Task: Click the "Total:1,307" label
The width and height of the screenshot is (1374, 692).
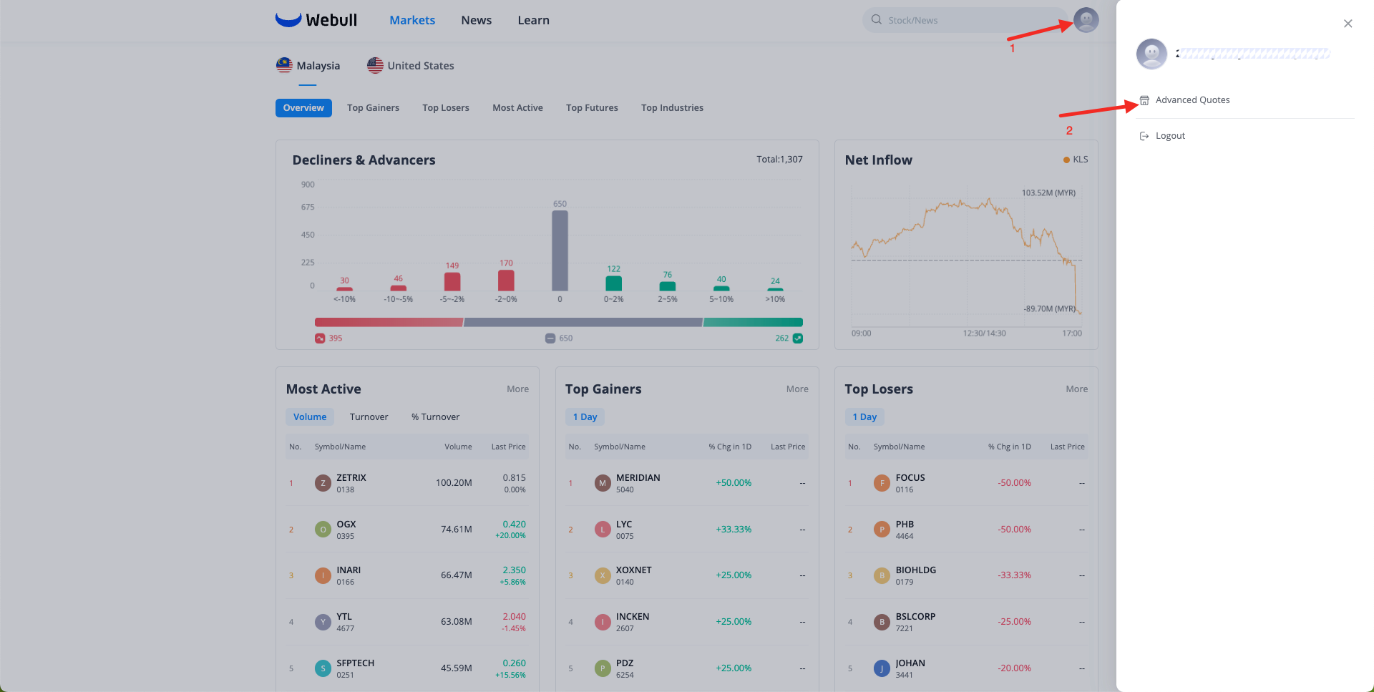Action: [779, 160]
